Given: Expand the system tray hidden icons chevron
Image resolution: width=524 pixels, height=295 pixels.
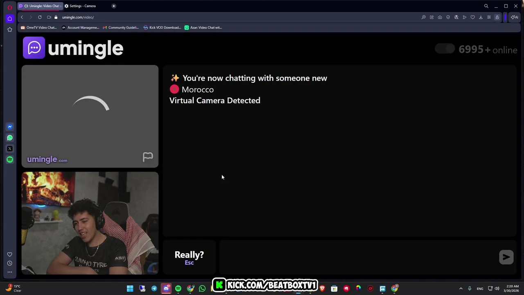Looking at the screenshot, I should pyautogui.click(x=461, y=288).
